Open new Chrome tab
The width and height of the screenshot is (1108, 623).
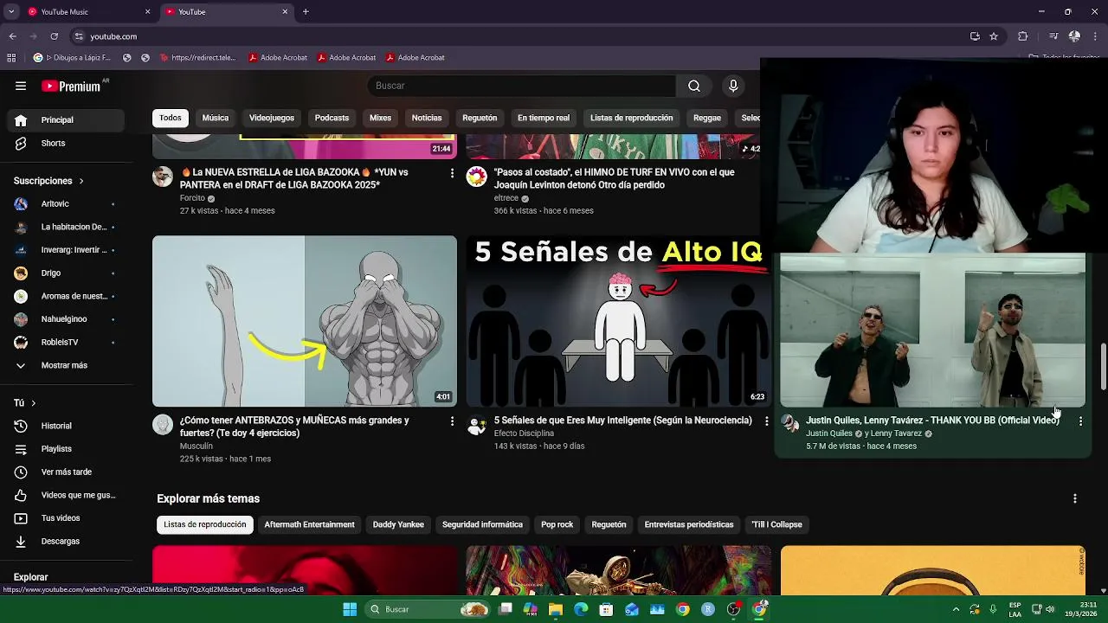coord(306,12)
